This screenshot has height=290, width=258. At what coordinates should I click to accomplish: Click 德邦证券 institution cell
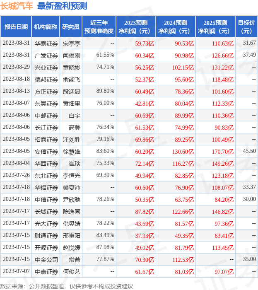pyautogui.click(x=46, y=80)
